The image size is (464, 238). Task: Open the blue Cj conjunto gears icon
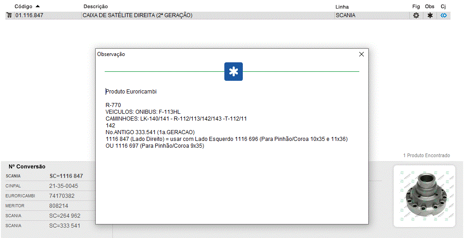pos(444,15)
